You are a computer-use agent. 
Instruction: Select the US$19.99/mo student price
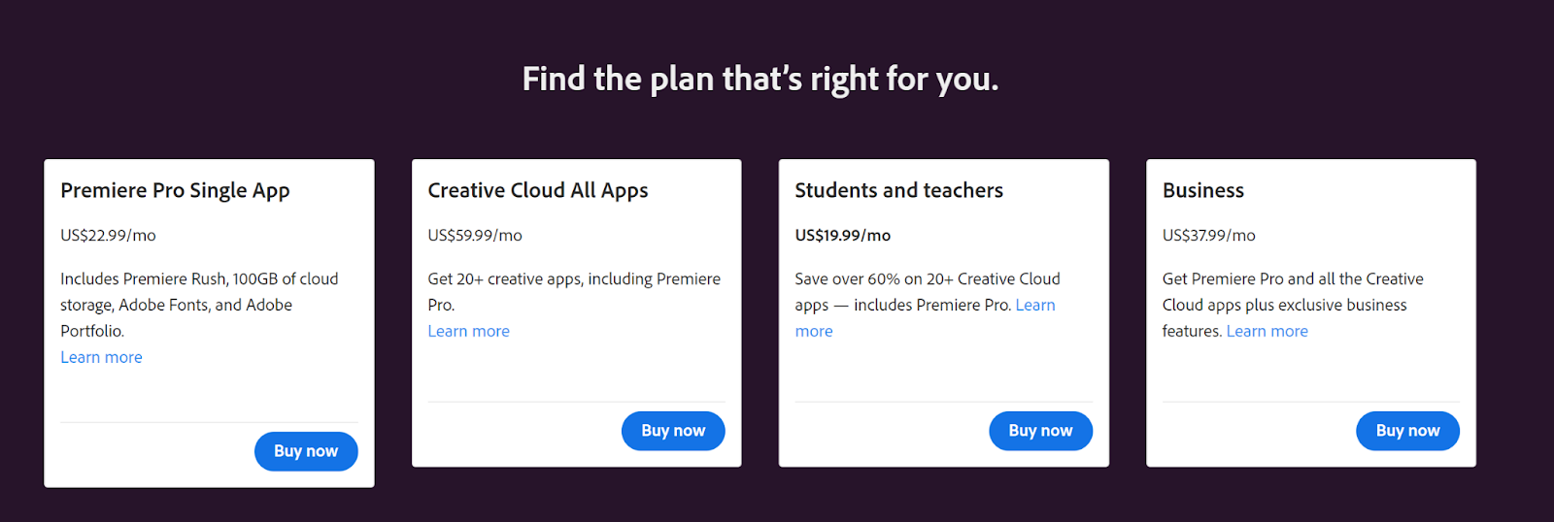[x=842, y=235]
